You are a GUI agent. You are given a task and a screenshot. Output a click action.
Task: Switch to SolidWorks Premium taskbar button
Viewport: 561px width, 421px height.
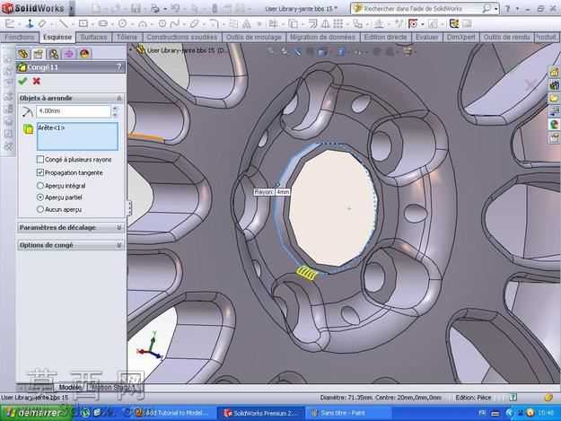click(261, 413)
